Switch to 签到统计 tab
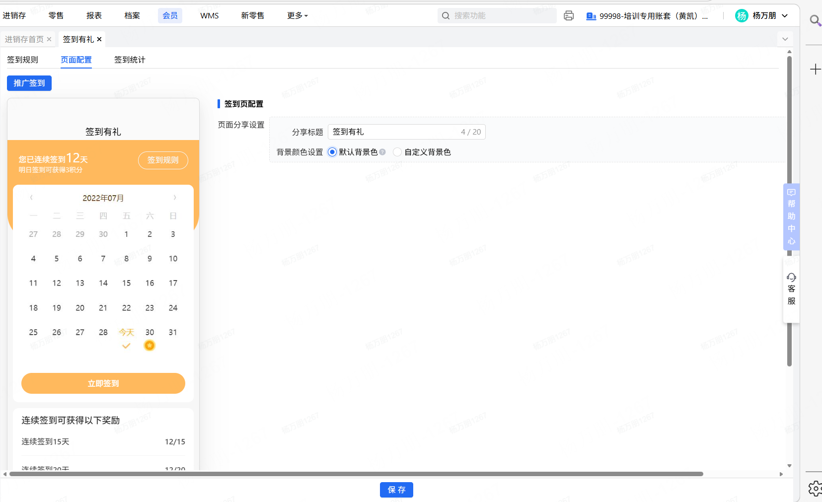This screenshot has height=502, width=822. (130, 60)
